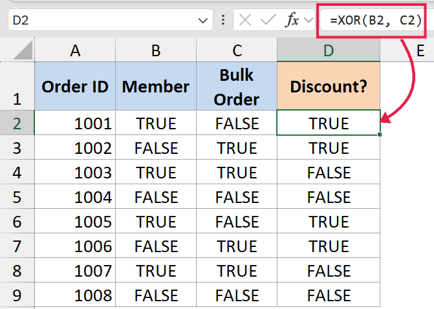434x309 pixels.
Task: Select Member value for order 1002
Action: click(156, 147)
